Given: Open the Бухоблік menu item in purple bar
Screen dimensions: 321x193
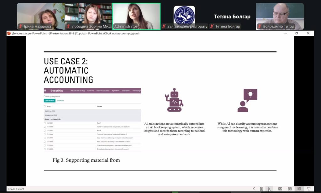Looking at the screenshot, I should coord(116,91).
